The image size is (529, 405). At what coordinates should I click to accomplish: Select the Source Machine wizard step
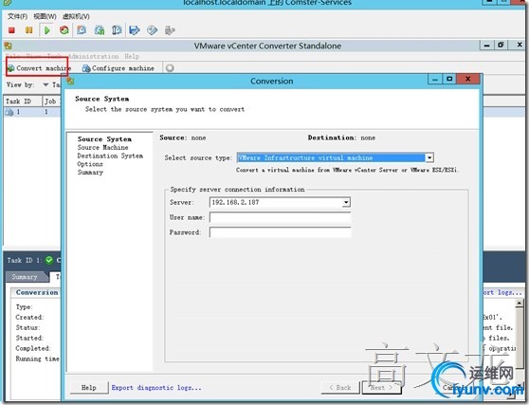click(102, 147)
